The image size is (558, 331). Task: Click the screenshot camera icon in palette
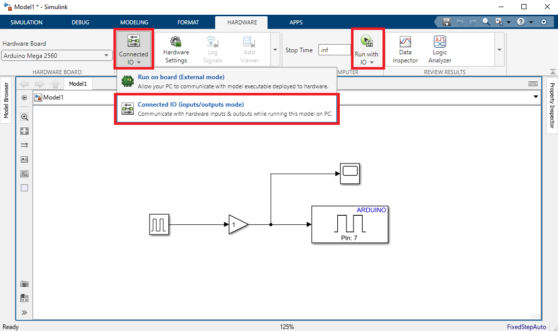click(24, 284)
